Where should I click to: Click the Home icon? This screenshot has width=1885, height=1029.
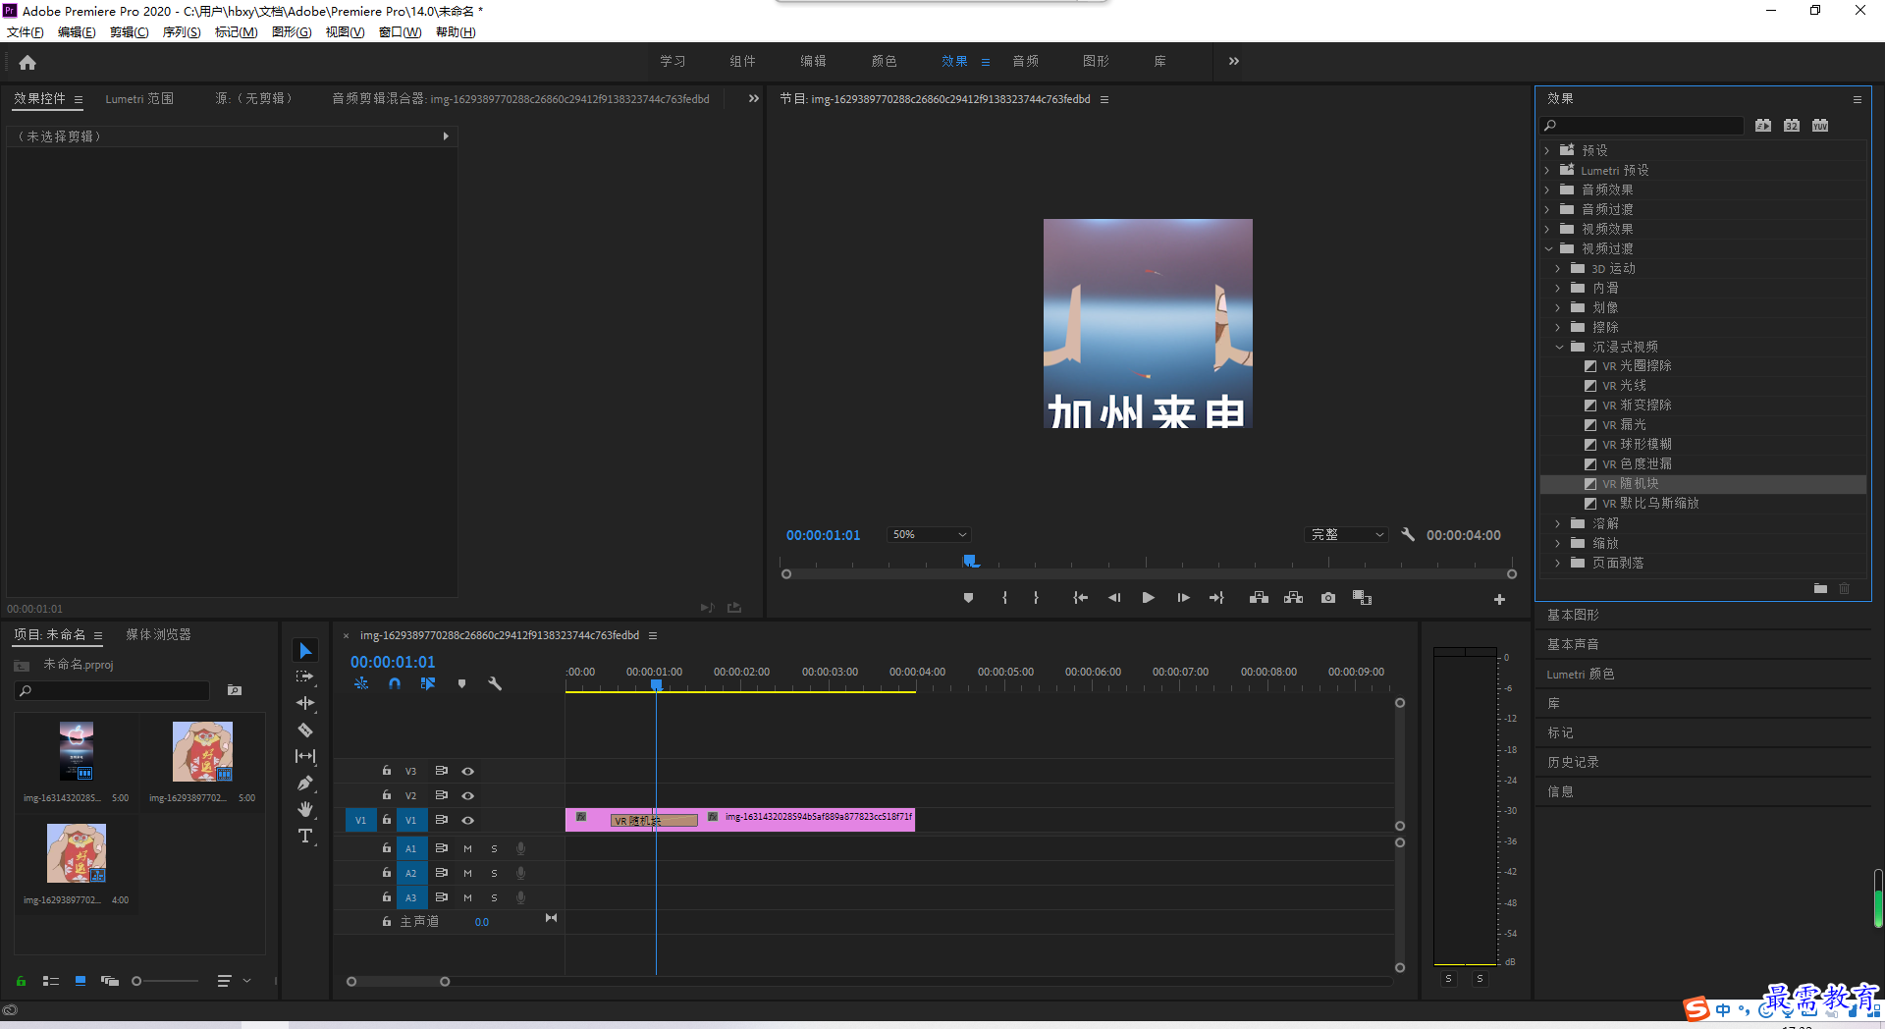(27, 63)
